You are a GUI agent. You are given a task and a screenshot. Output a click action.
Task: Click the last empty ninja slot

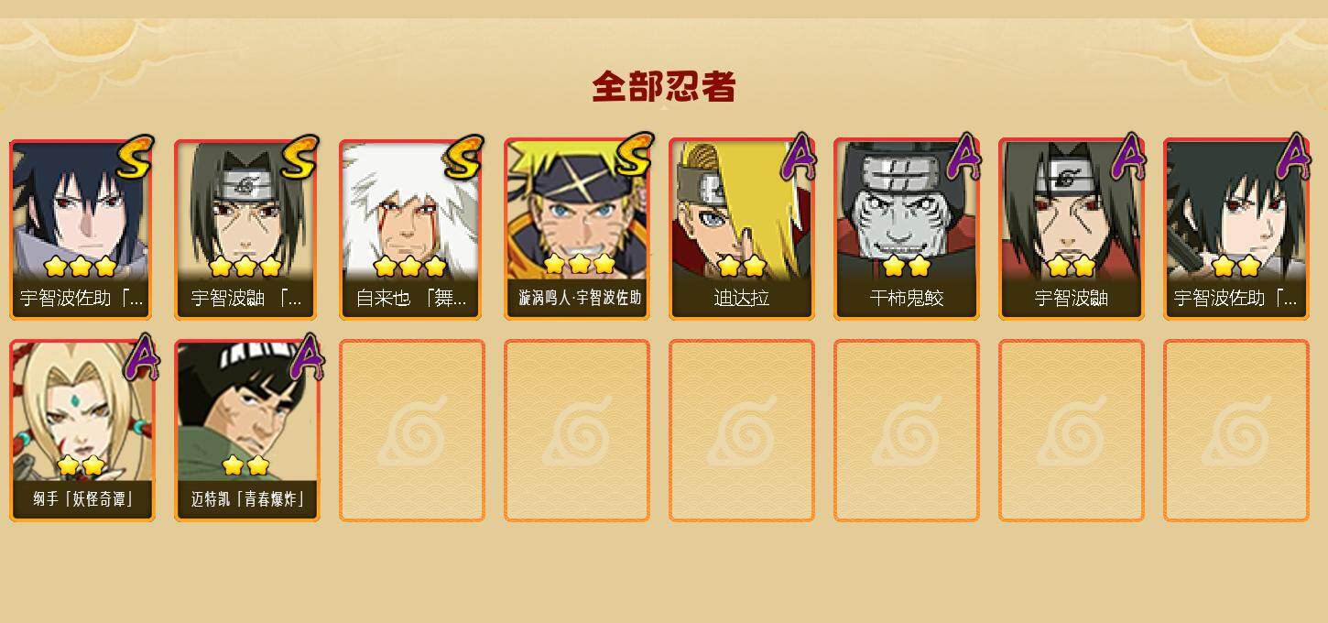1235,431
